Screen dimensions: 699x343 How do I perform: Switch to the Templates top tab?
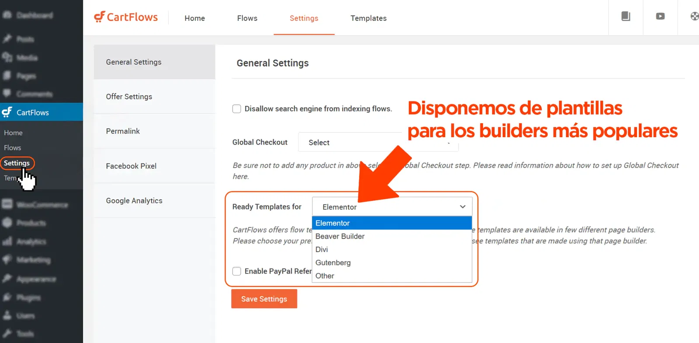pos(368,18)
